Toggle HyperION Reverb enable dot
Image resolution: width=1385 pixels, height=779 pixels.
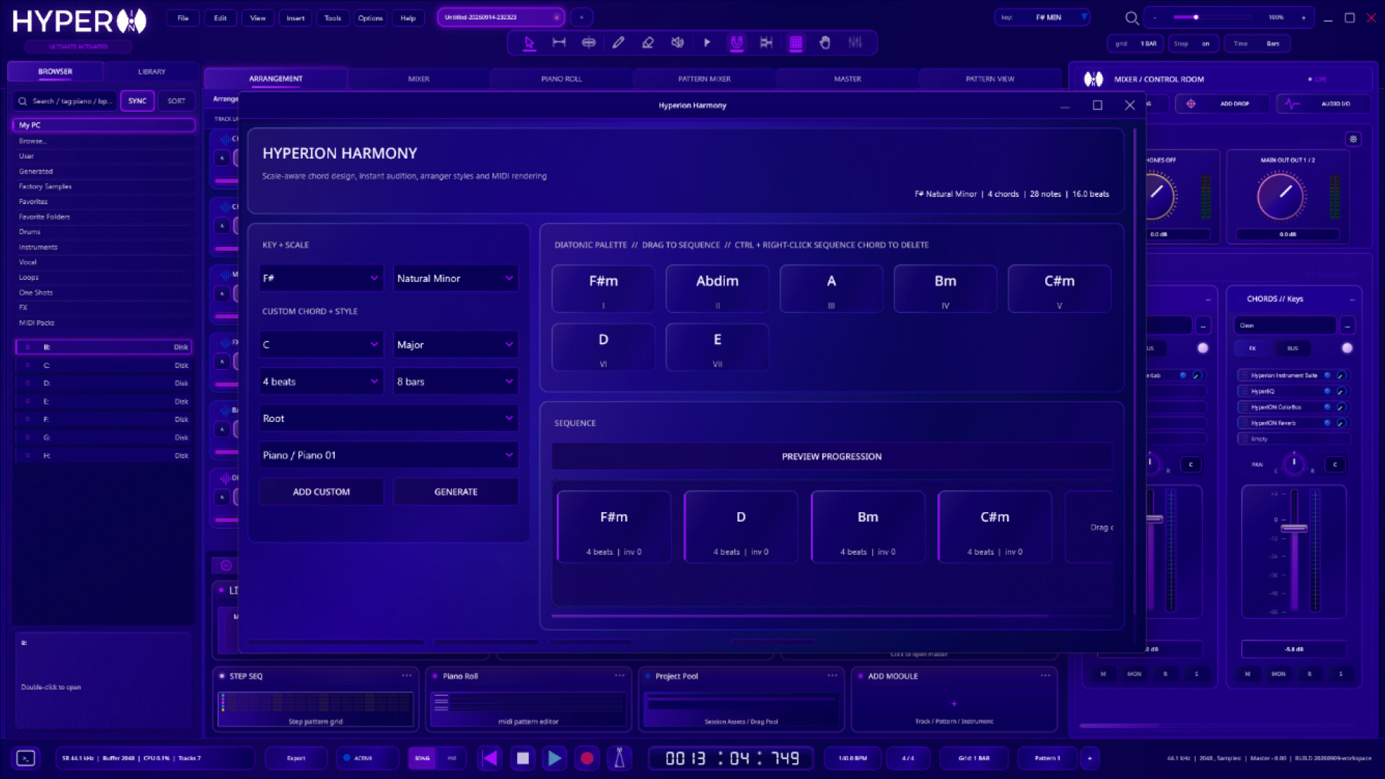pos(1327,423)
